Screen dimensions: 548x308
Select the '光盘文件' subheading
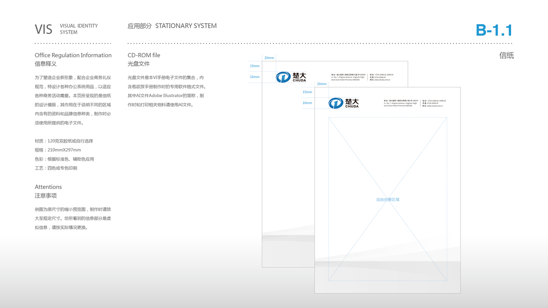[x=139, y=64]
